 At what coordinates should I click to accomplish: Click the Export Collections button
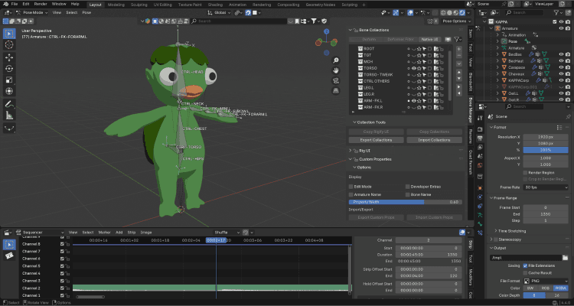click(x=376, y=140)
